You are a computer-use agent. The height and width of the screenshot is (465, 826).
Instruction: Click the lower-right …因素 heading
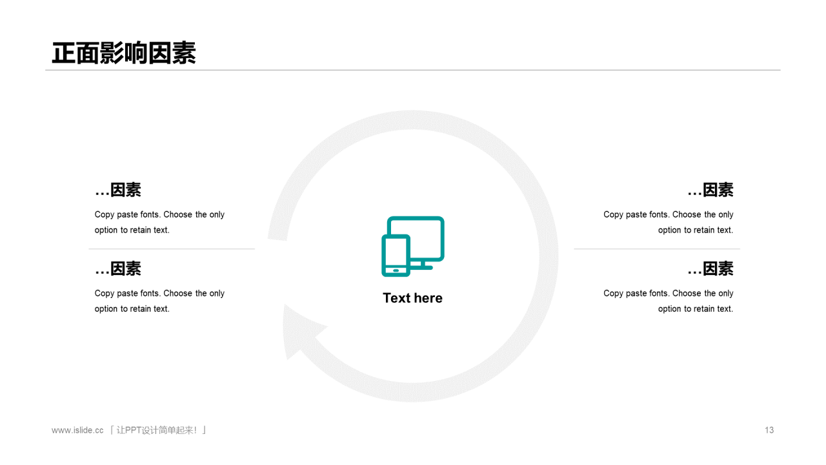coord(710,269)
